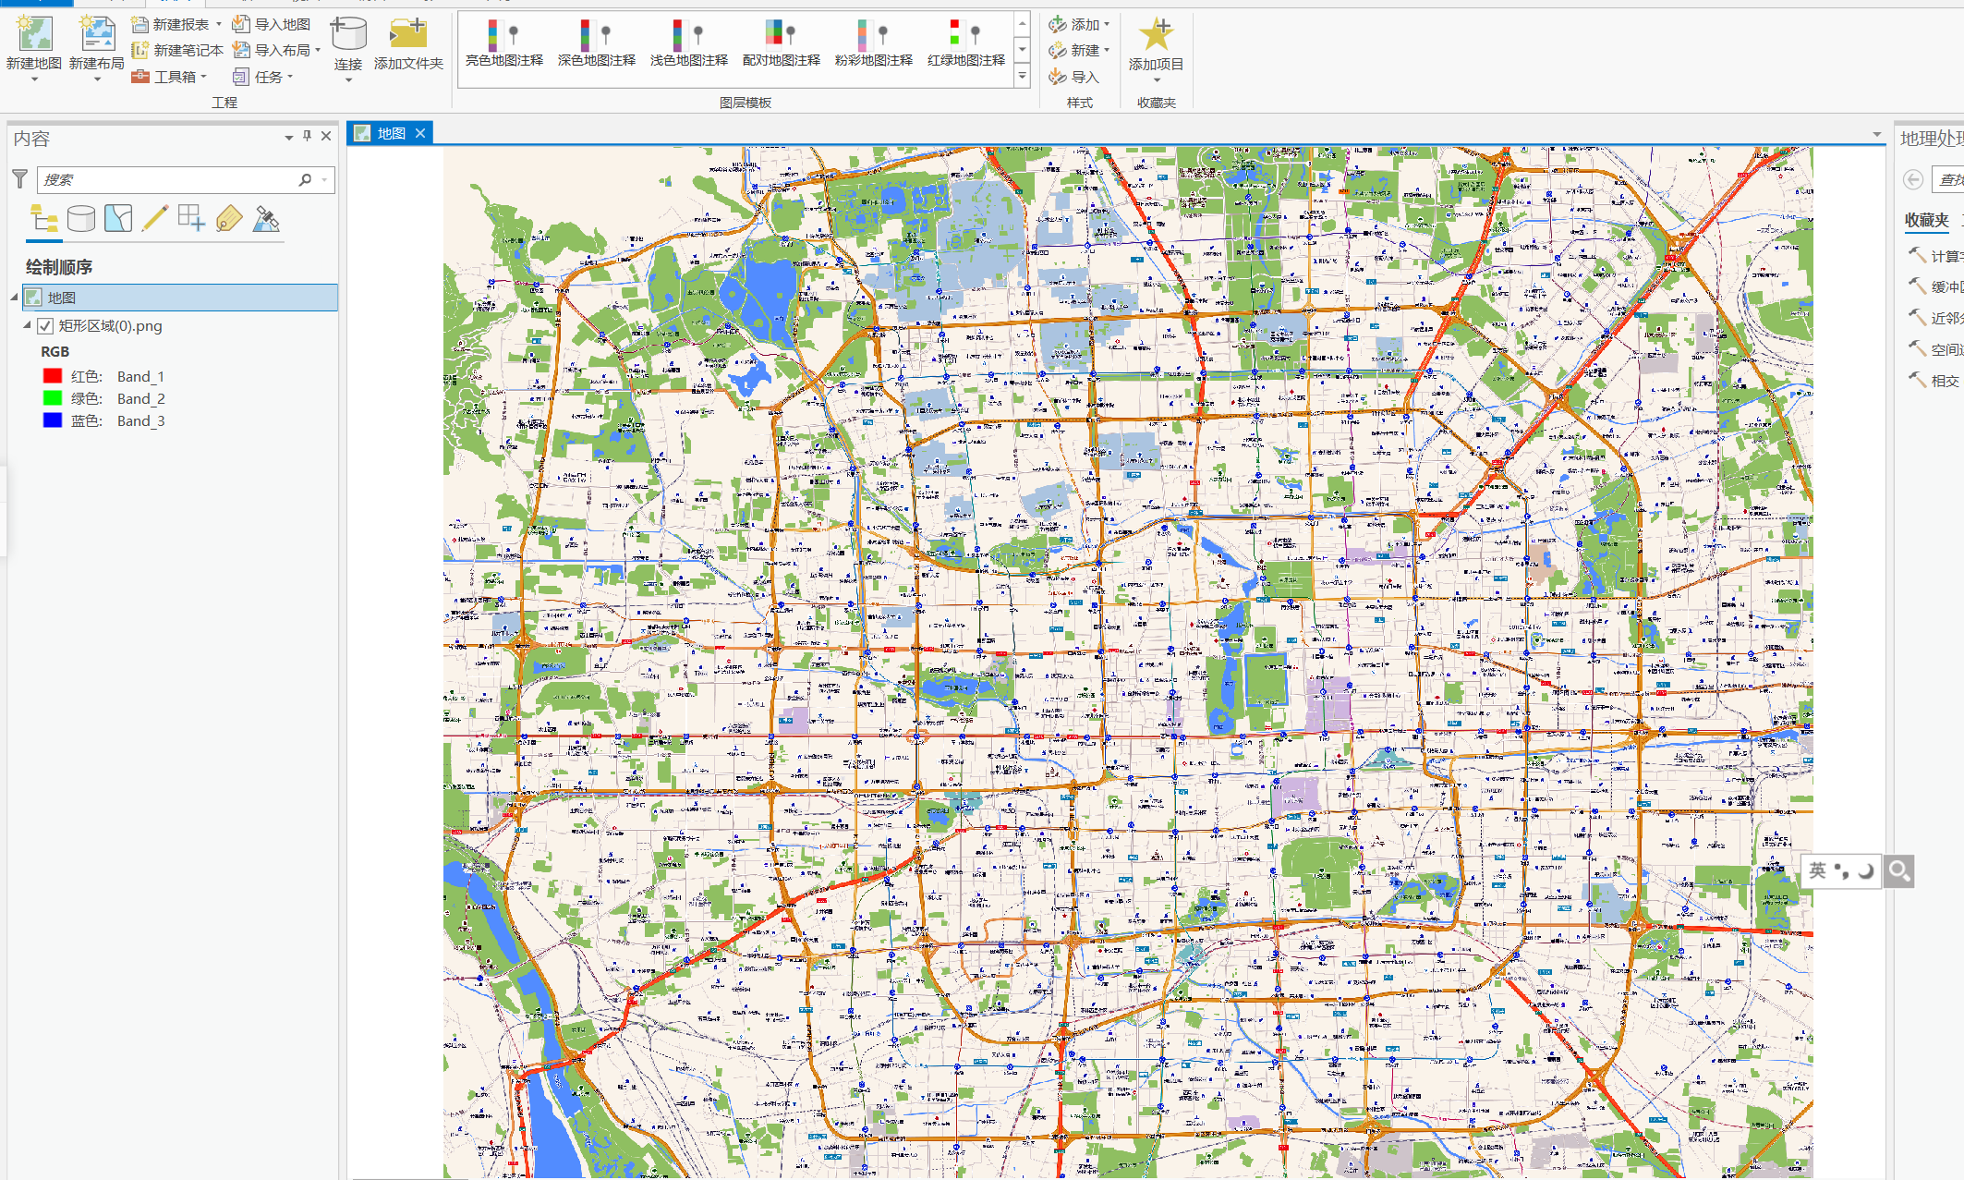The width and height of the screenshot is (1964, 1180).
Task: Click the red Band_1 color swatch
Action: point(53,376)
